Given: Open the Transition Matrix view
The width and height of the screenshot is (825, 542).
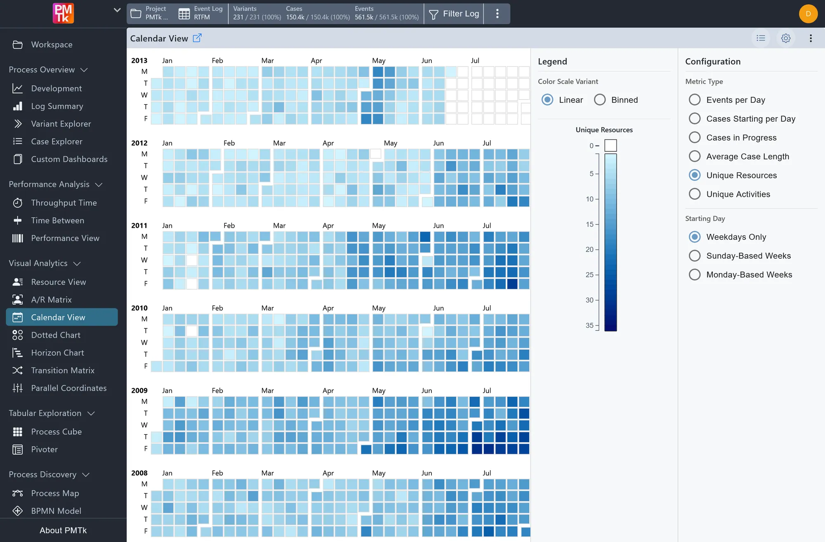Looking at the screenshot, I should coord(62,370).
